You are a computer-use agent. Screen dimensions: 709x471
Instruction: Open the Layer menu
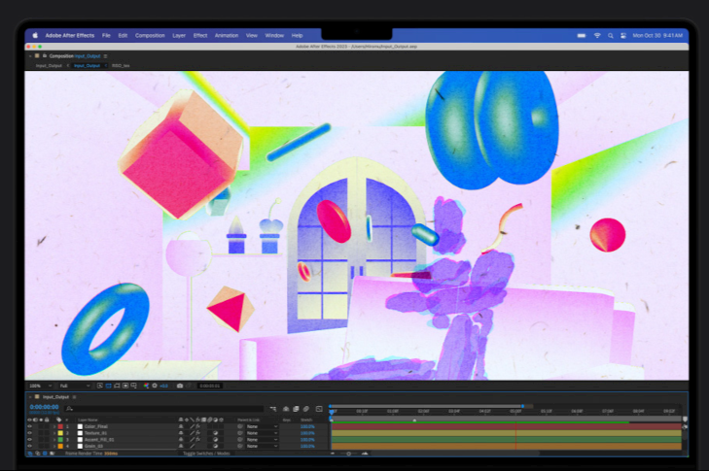pos(179,35)
